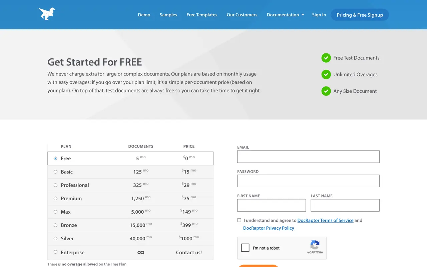Click the Unlimited Overages checkmark icon
Screen dimensions: 427x267
326,74
